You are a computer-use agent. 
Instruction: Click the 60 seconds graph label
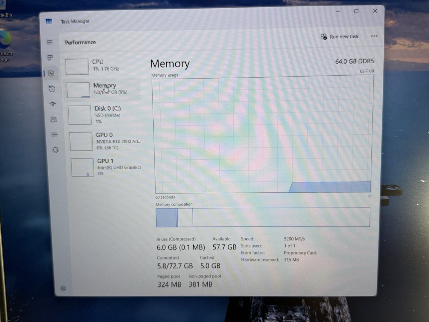(165, 197)
